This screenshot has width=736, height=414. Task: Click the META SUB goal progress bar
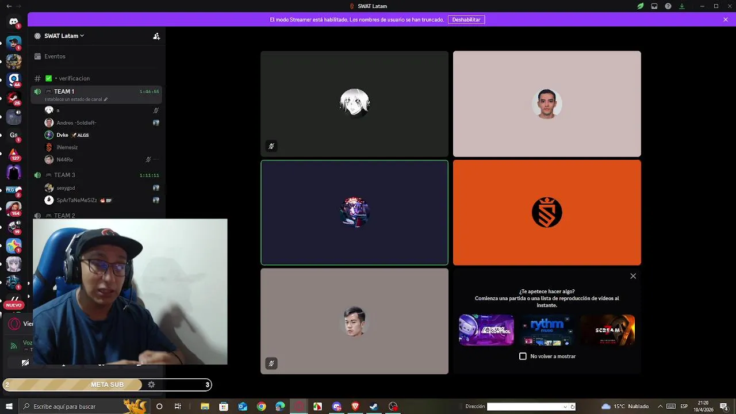tap(107, 385)
